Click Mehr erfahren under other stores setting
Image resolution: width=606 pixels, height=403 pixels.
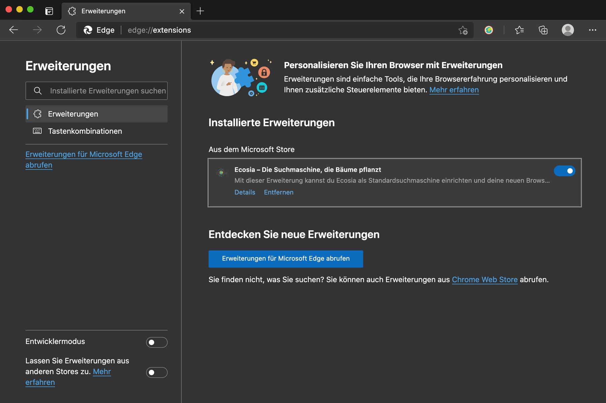pos(68,377)
